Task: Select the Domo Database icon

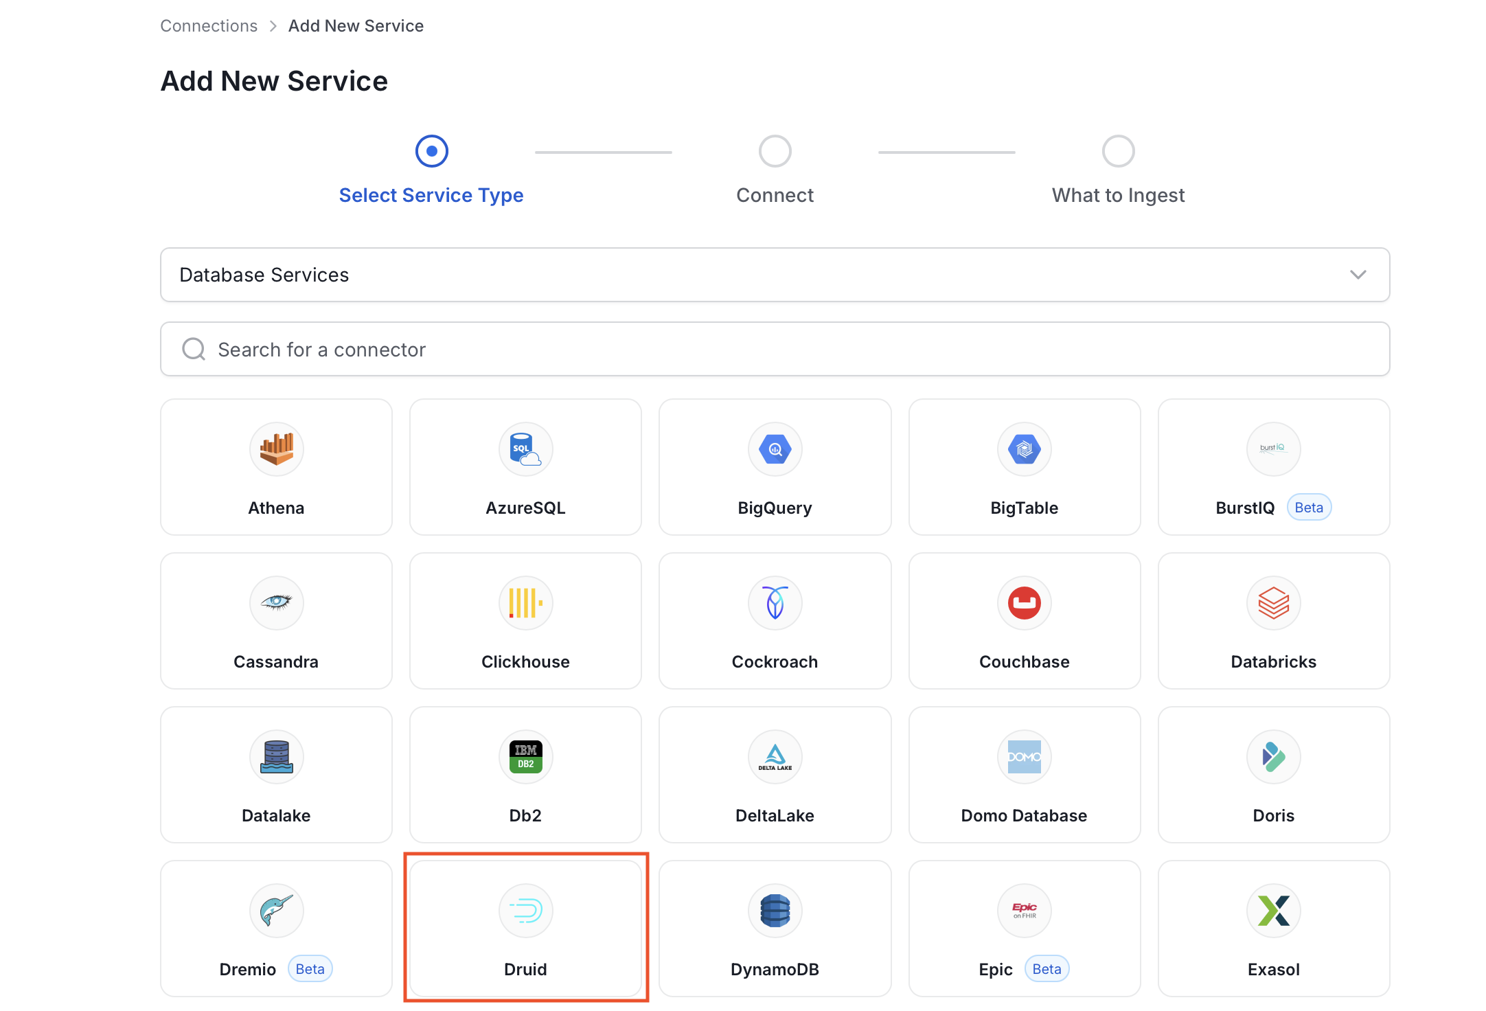Action: pyautogui.click(x=1025, y=757)
